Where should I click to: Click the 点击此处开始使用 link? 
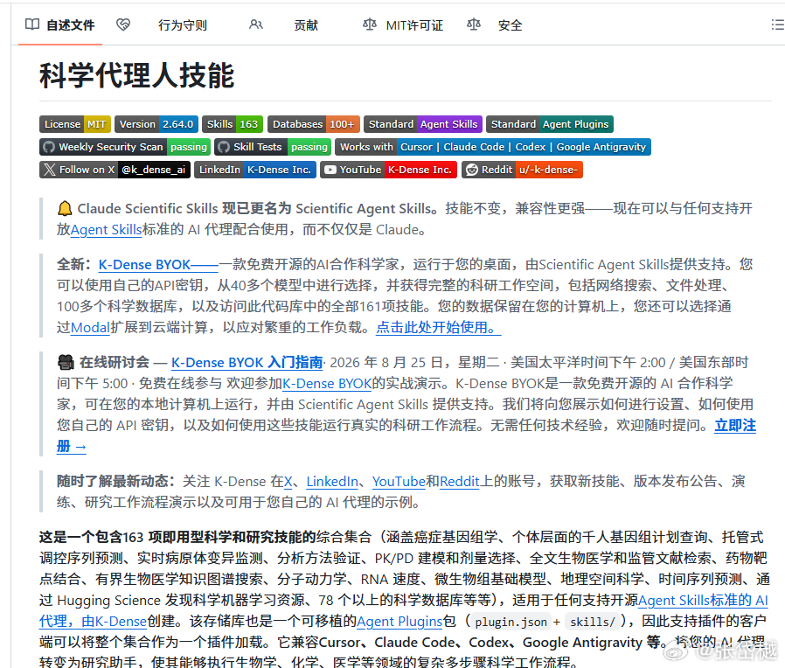pyautogui.click(x=439, y=328)
